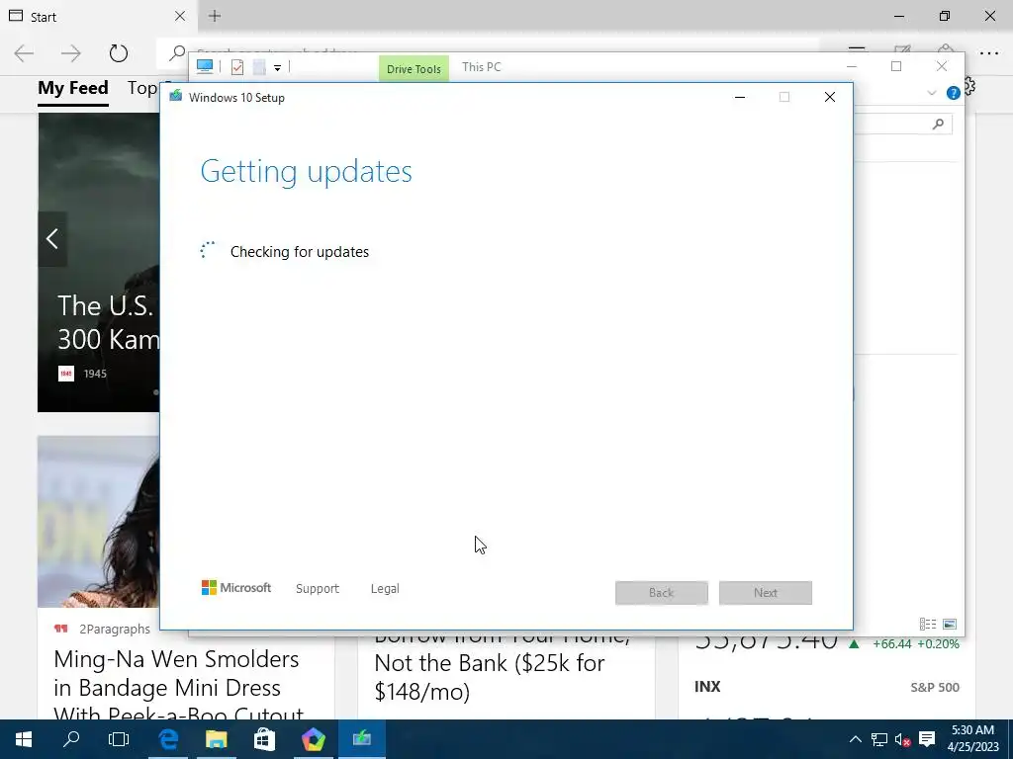Click Windows 10 Setup taskbar icon
The width and height of the screenshot is (1013, 759).
362,739
